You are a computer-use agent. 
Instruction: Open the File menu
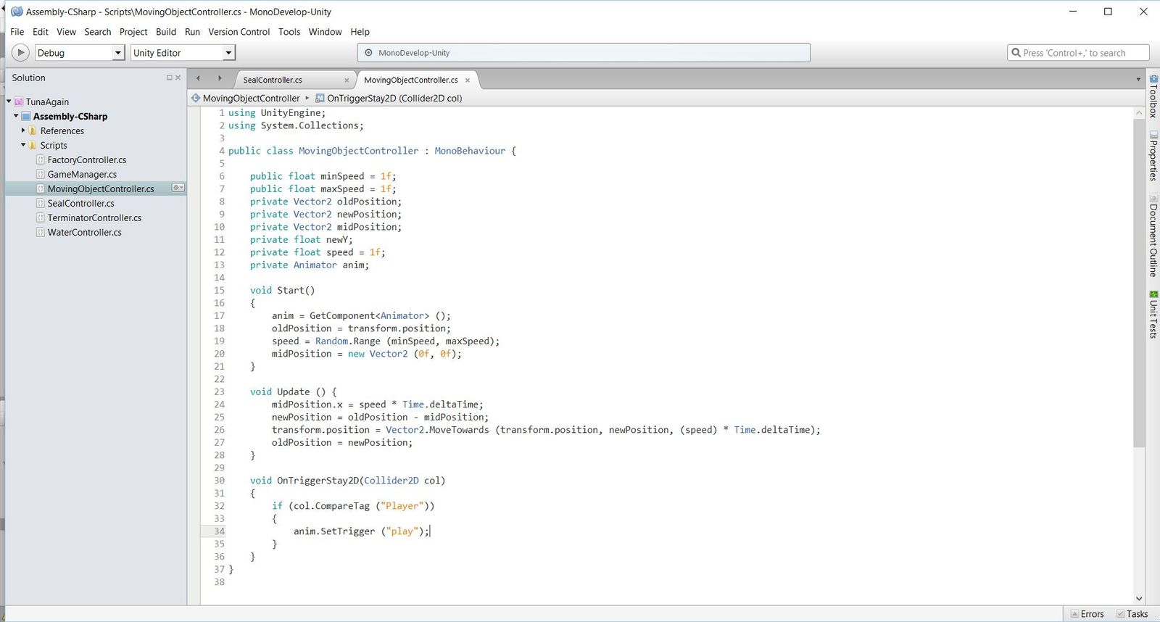click(17, 32)
